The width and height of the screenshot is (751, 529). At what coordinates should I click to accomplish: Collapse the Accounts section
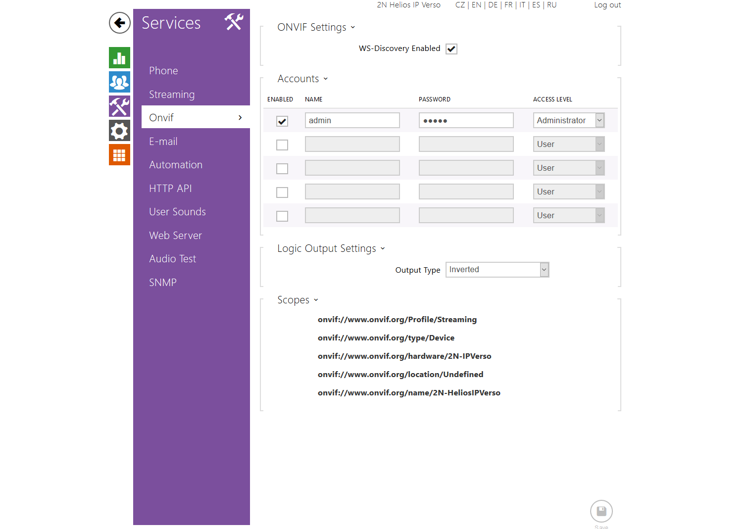(x=302, y=79)
